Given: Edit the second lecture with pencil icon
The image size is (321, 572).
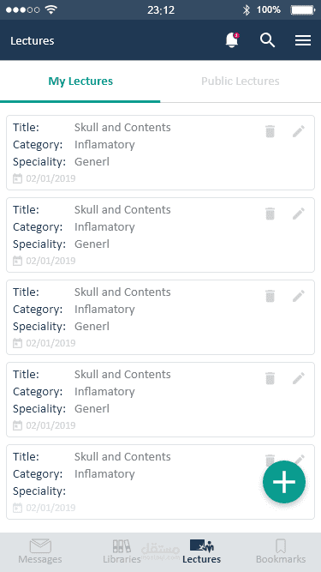Looking at the screenshot, I should tap(299, 214).
